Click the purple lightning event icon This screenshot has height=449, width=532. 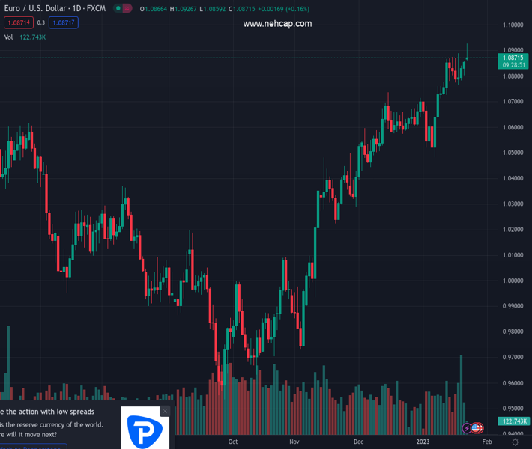pyautogui.click(x=468, y=428)
